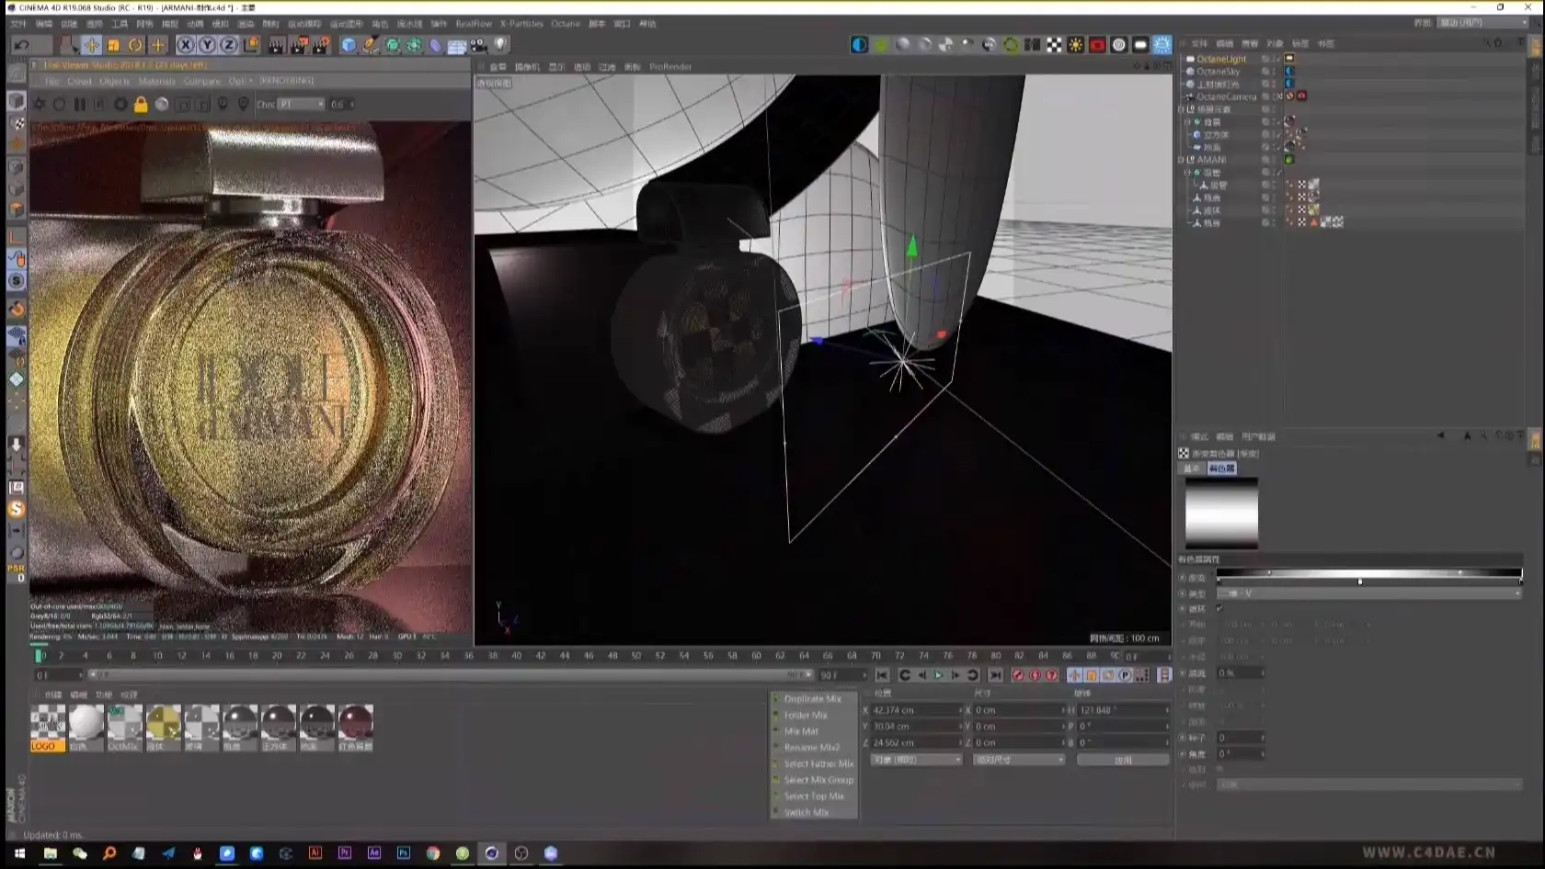Open the Octane menu from the menu bar
This screenshot has width=1545, height=869.
(x=566, y=24)
